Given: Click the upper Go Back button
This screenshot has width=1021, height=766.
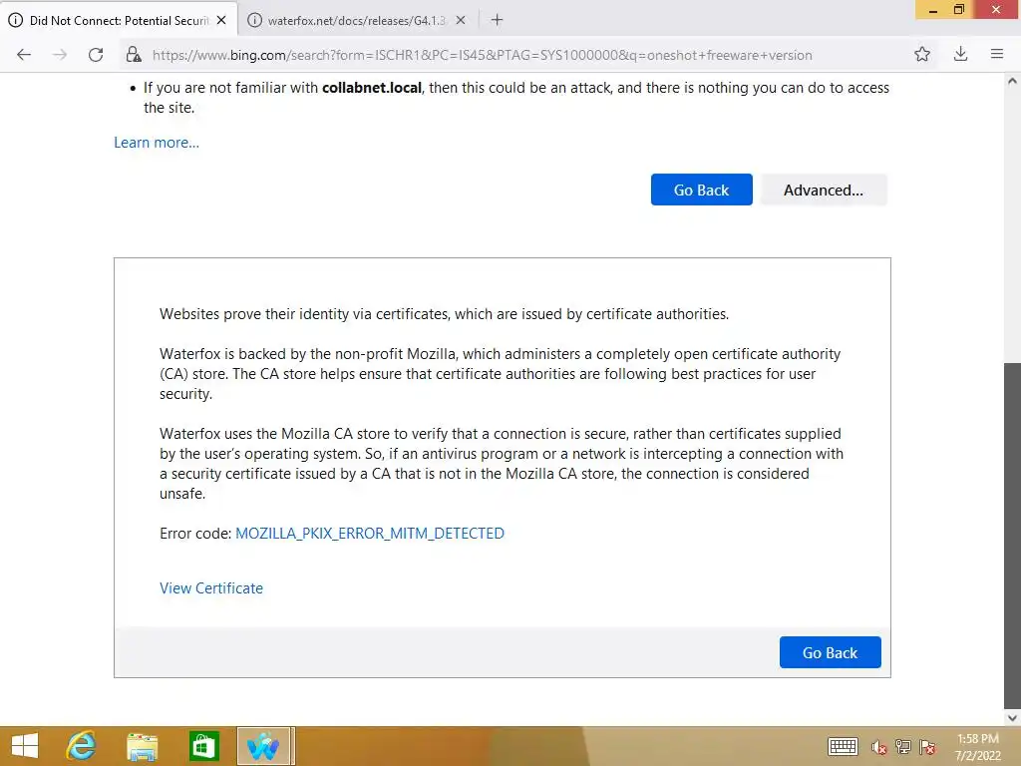Looking at the screenshot, I should pos(701,190).
